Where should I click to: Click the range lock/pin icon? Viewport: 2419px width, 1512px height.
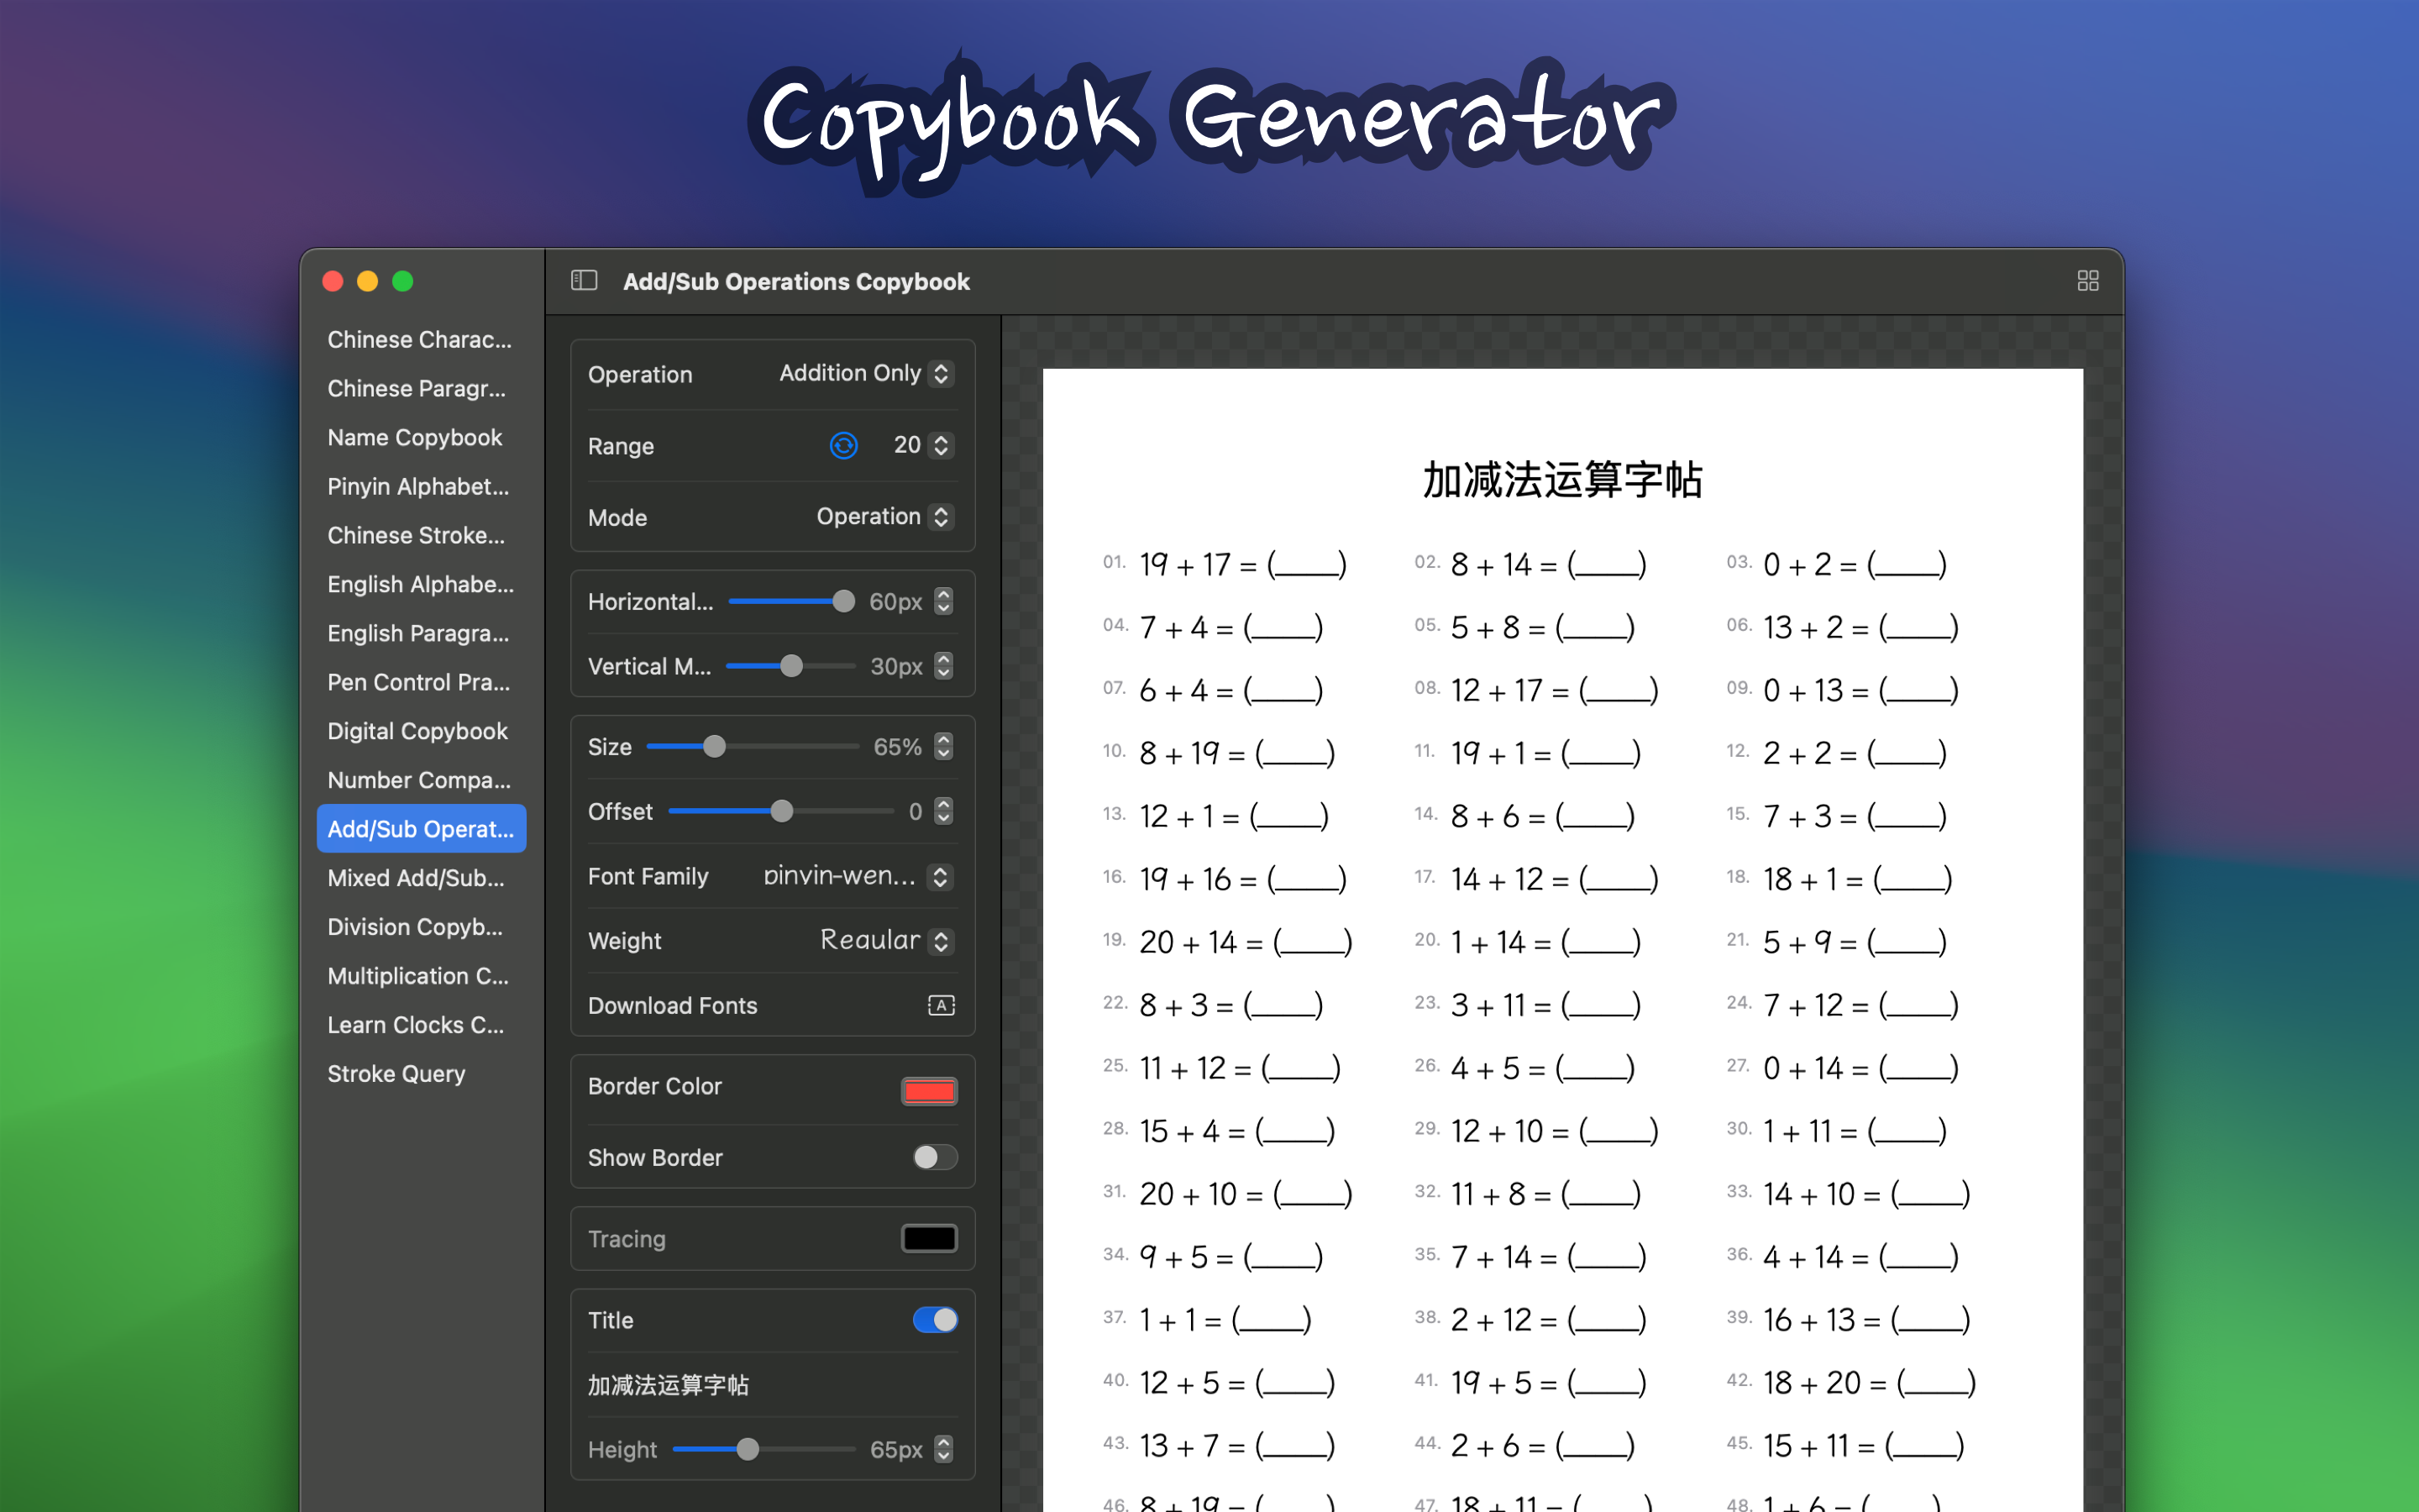(x=843, y=446)
